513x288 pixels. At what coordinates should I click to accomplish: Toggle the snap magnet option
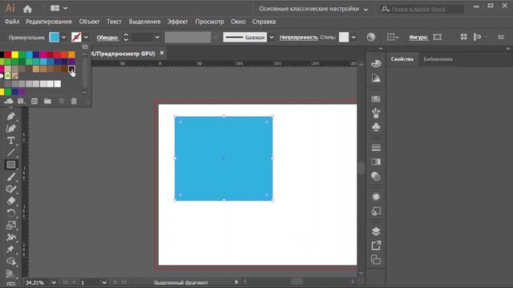pos(477,38)
